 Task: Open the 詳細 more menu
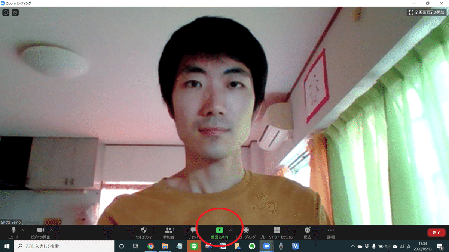(x=331, y=232)
